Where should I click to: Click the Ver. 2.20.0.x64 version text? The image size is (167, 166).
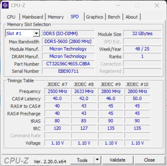[x=50, y=162]
